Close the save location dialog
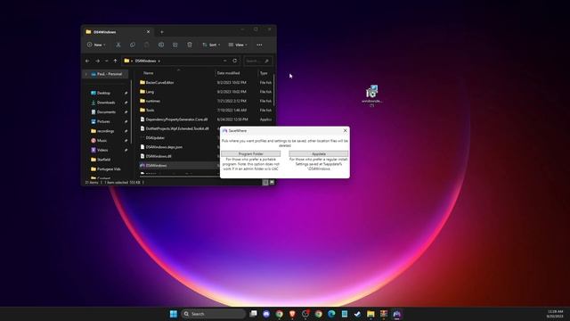 click(345, 131)
